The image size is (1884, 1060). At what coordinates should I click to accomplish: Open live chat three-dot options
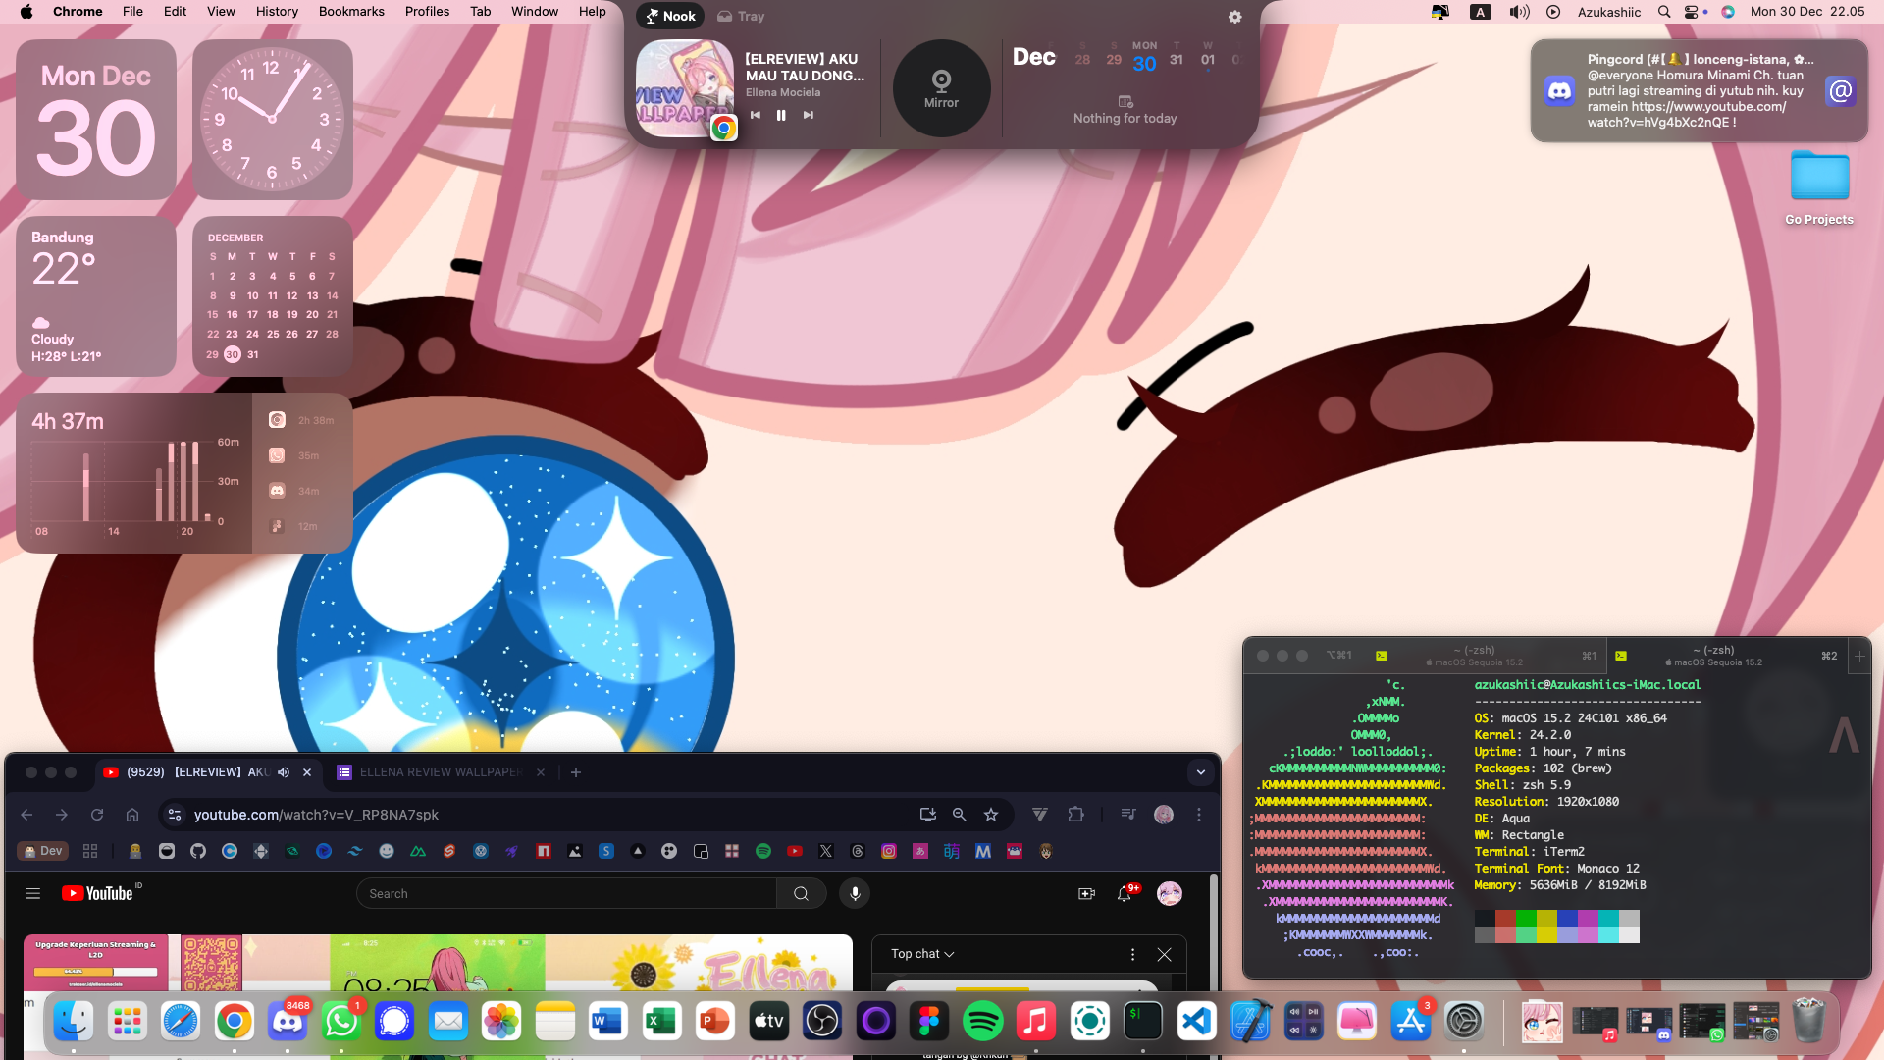1132,954
